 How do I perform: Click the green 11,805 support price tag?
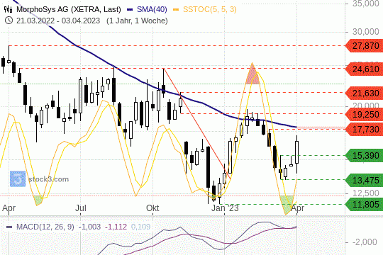tap(364, 204)
